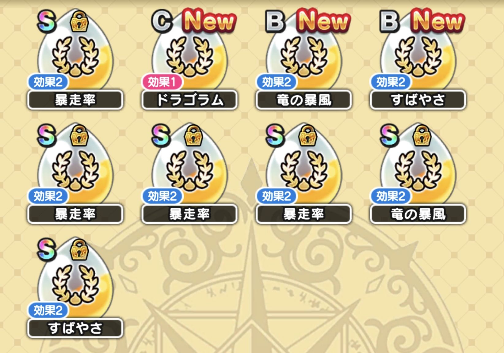This screenshot has width=504, height=353.
Task: Toggle the lock on first-row S-rank egg
Action: 79,21
